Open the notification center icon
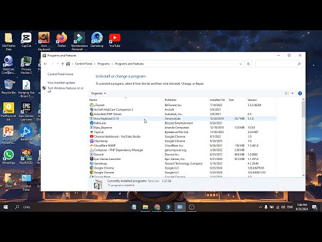Viewport: 322px width, 242px height. point(315,207)
